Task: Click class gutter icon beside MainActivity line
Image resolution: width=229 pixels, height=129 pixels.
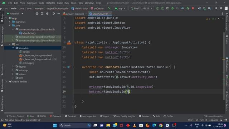Action: (69, 43)
